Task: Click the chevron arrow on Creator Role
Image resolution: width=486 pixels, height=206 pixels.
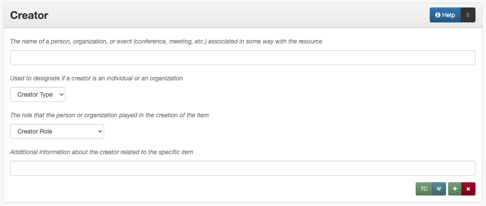Action: coord(99,131)
